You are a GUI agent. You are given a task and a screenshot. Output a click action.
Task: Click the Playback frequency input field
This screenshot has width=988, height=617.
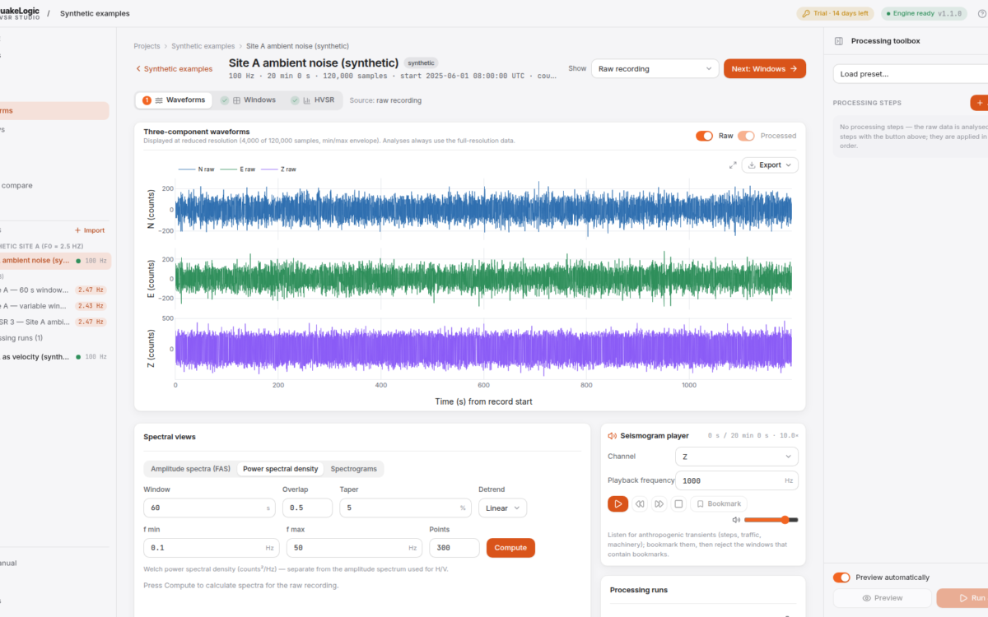tap(736, 480)
